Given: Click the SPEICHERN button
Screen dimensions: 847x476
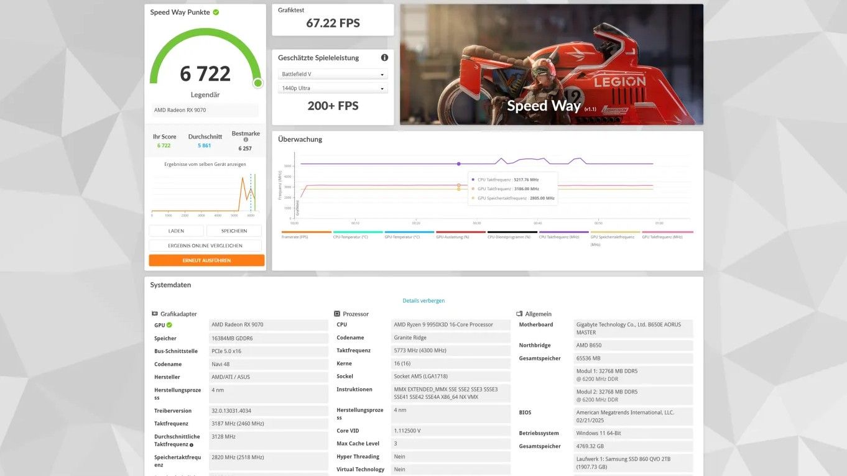Looking at the screenshot, I should 234,231.
